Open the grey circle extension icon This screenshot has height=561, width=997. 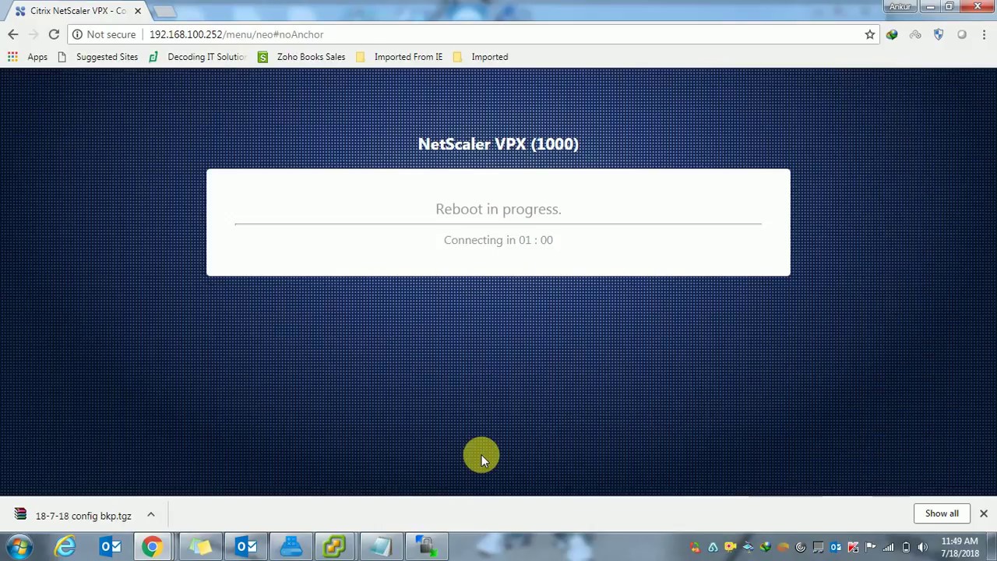point(962,34)
